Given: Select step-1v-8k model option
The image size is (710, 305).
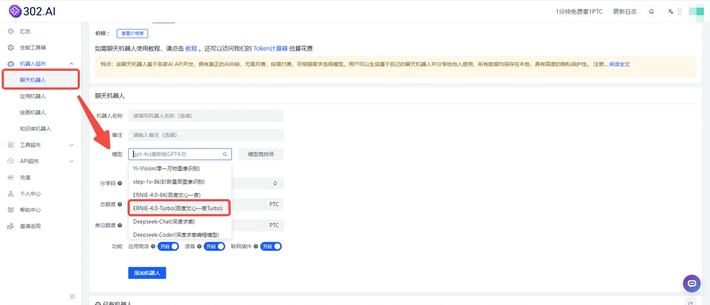Looking at the screenshot, I should 180,182.
